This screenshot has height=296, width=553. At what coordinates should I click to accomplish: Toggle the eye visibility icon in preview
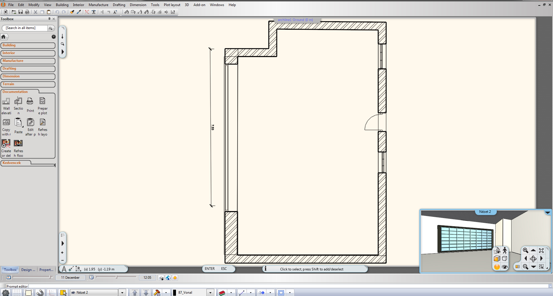click(x=505, y=267)
